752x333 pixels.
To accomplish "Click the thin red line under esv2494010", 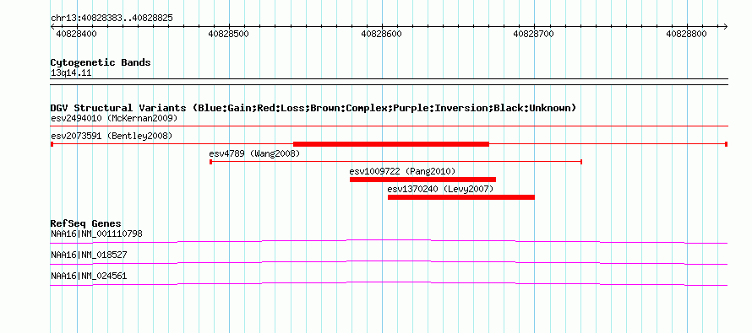I will [389, 126].
